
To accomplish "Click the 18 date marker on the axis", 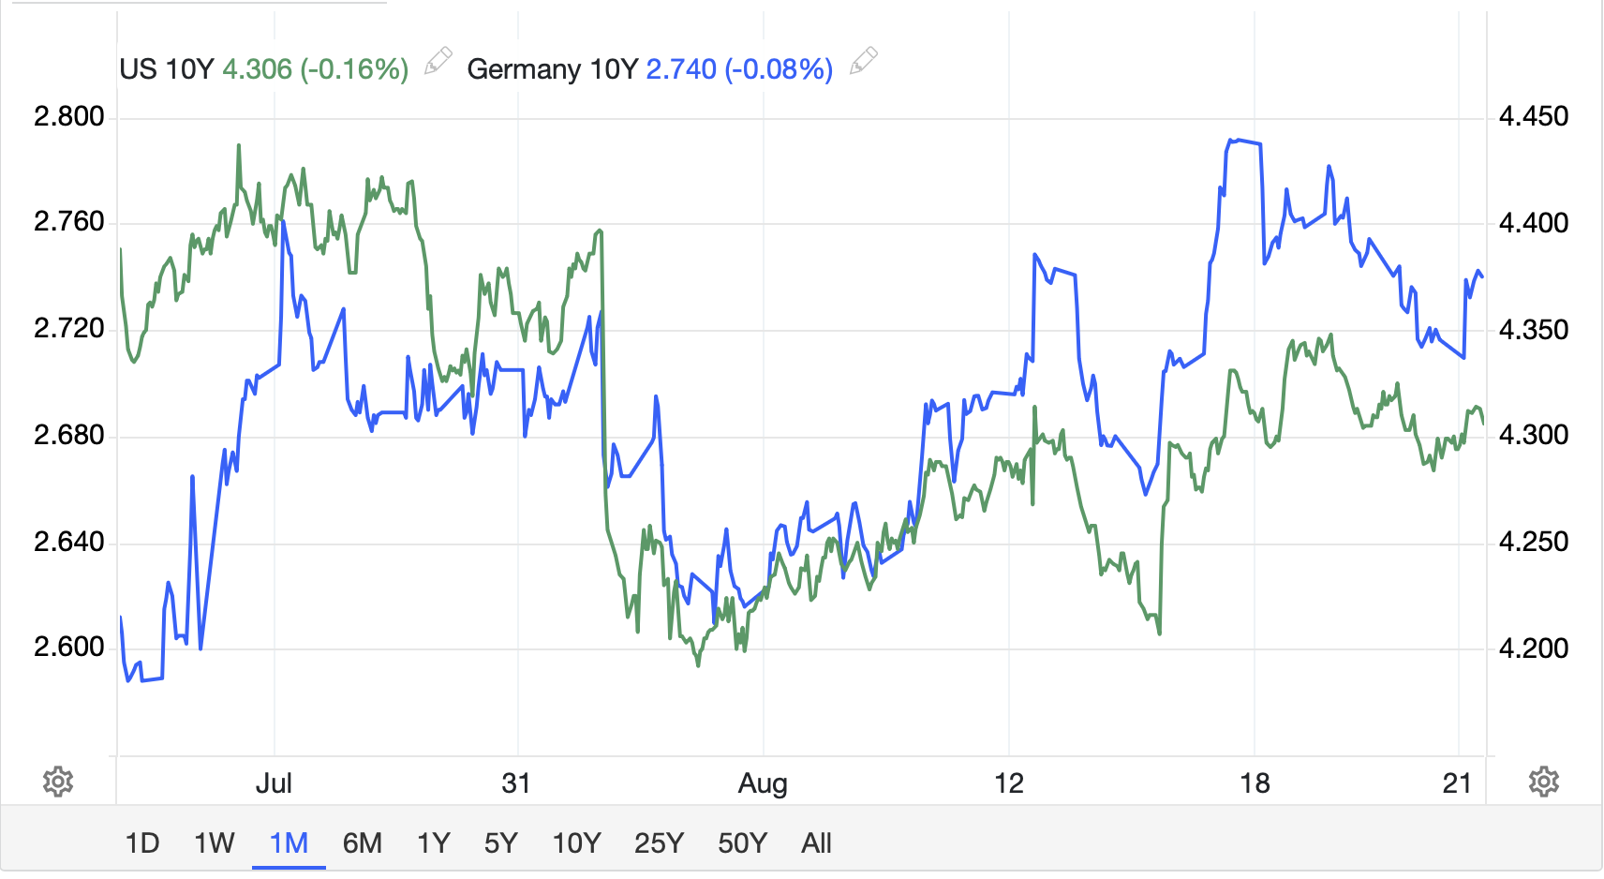I will tap(1255, 783).
